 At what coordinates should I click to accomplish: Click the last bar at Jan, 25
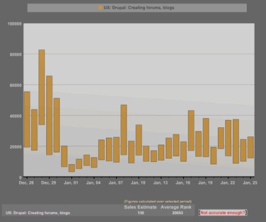[x=250, y=148]
